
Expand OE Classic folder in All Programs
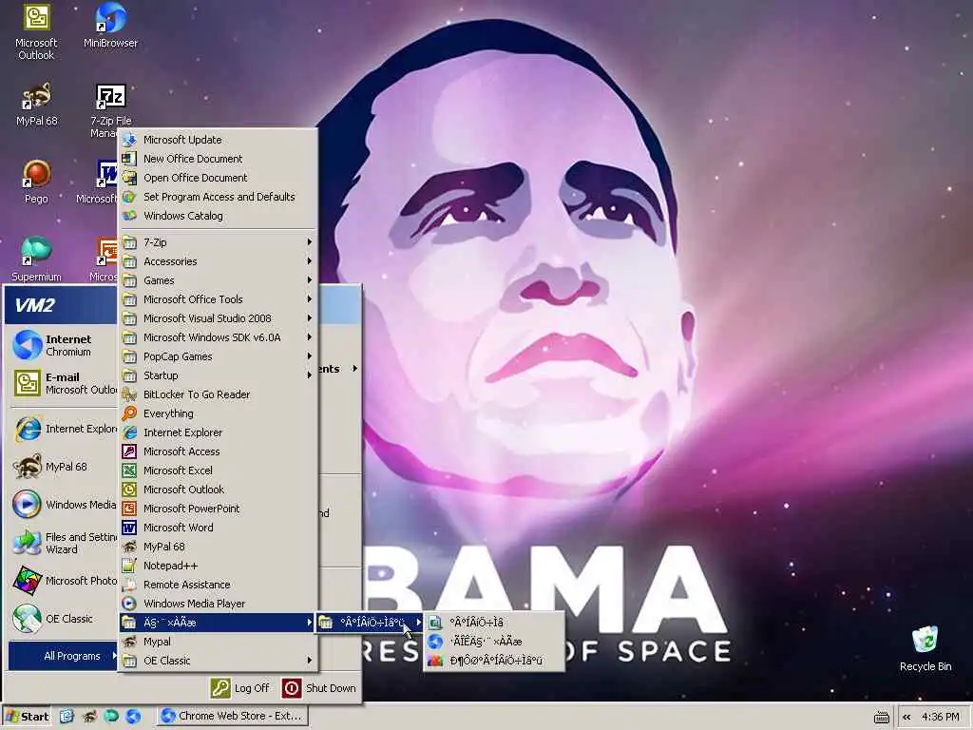pyautogui.click(x=218, y=661)
